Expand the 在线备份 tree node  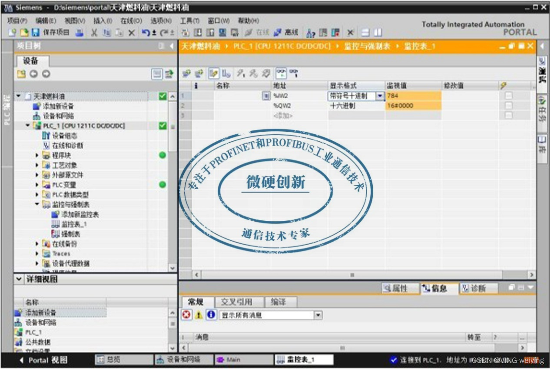click(37, 244)
